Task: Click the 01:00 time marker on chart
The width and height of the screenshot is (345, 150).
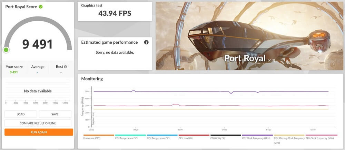Action: pyautogui.click(x=225, y=130)
